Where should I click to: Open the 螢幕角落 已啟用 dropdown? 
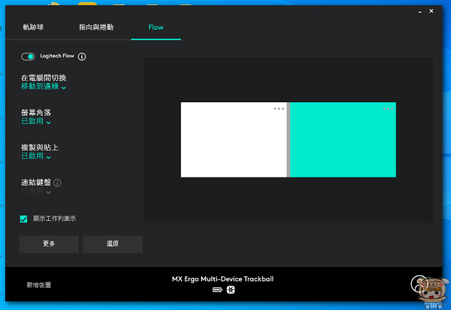(x=36, y=121)
